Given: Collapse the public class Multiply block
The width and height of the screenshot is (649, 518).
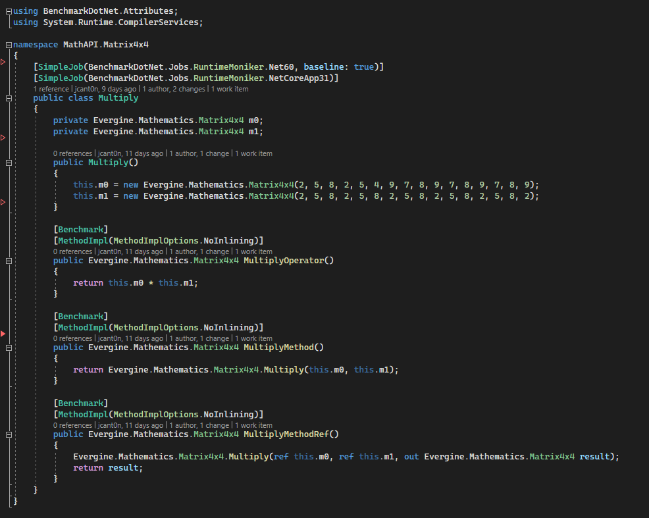Looking at the screenshot, I should [x=9, y=99].
